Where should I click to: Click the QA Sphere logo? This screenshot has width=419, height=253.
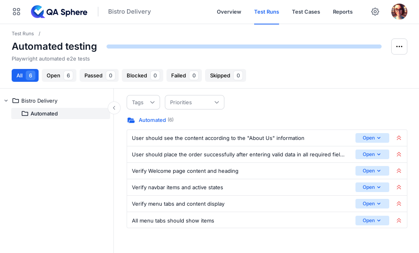[x=59, y=12]
